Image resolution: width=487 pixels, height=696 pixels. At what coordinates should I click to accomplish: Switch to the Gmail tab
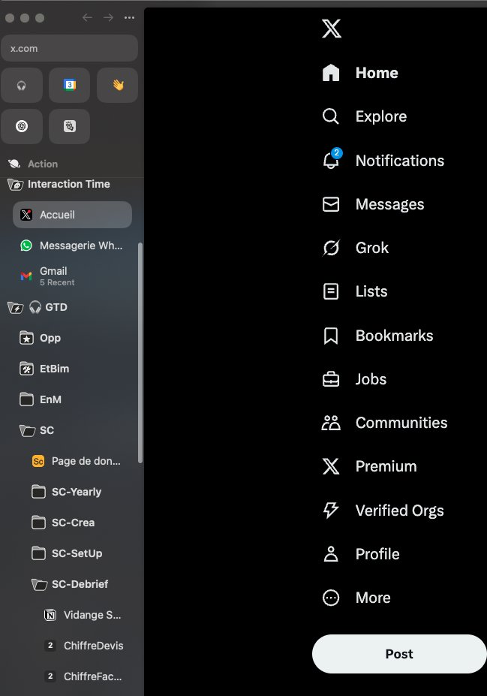point(72,276)
